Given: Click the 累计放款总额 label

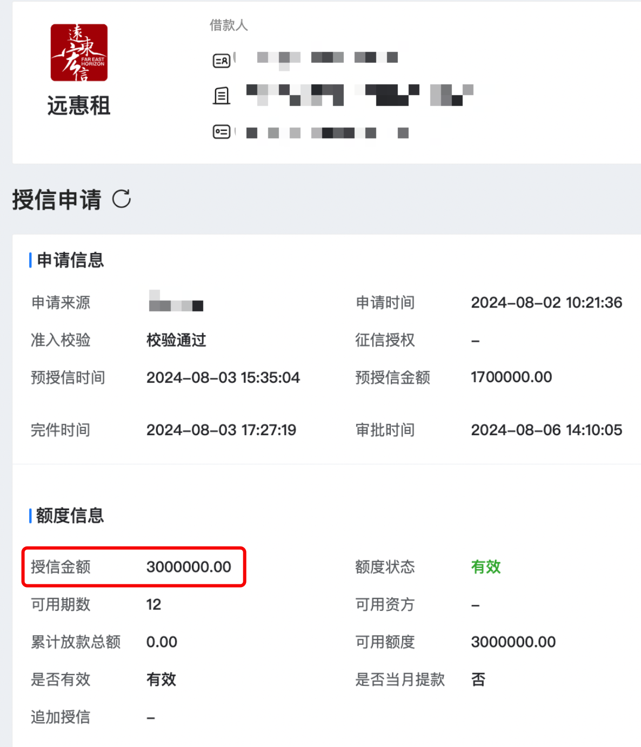Looking at the screenshot, I should click(x=76, y=642).
